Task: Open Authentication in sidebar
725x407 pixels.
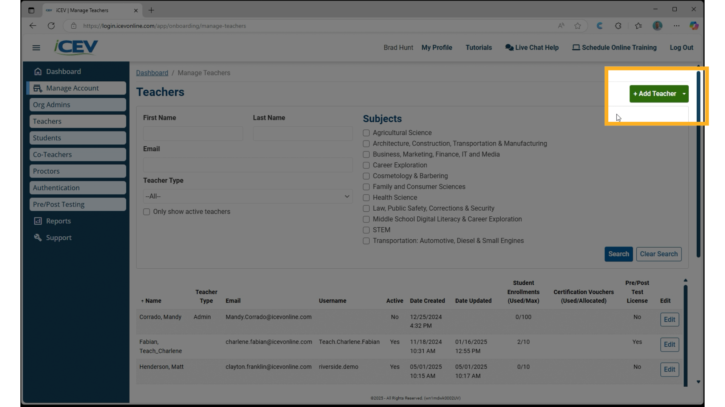Action: (x=78, y=188)
